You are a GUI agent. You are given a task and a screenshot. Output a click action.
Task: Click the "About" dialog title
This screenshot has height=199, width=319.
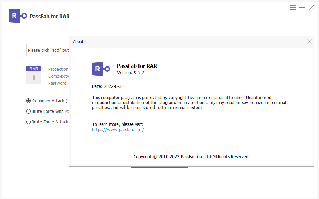[78, 41]
